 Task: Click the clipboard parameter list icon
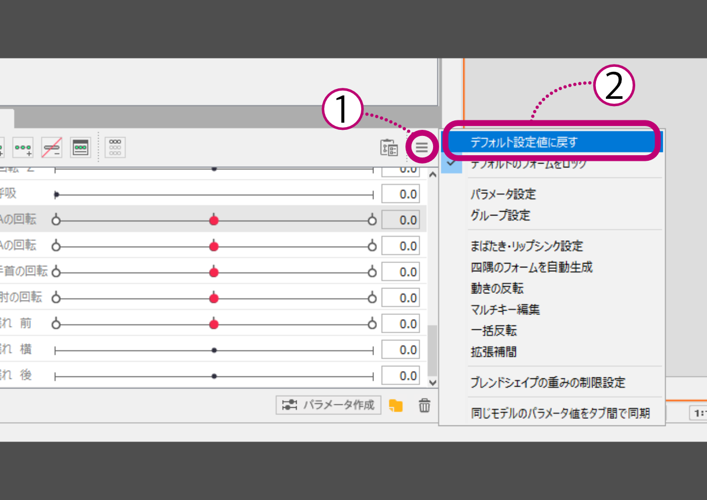(389, 148)
